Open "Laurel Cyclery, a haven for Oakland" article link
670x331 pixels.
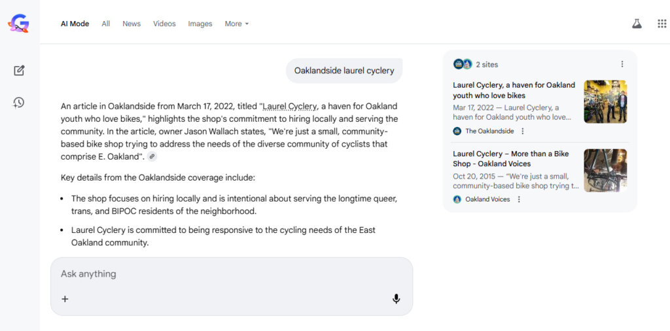514,90
